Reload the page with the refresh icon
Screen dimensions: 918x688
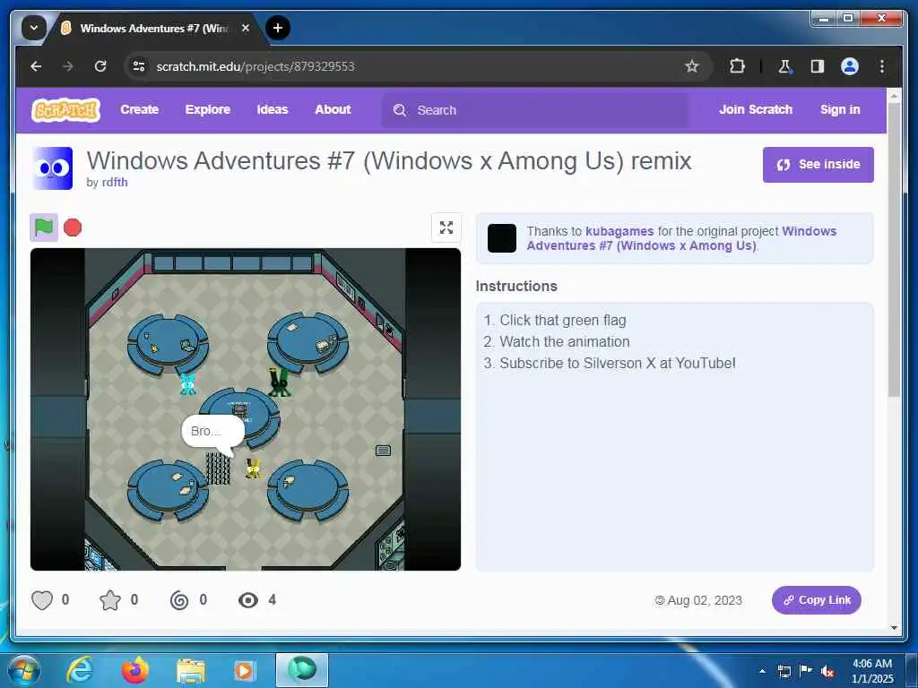coord(100,66)
